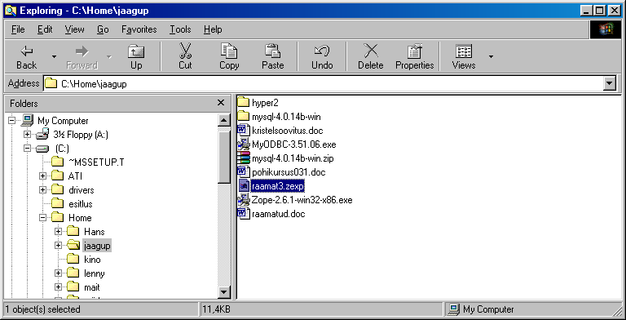Select raamatud.doc Word icon
The height and width of the screenshot is (320, 626).
point(243,214)
